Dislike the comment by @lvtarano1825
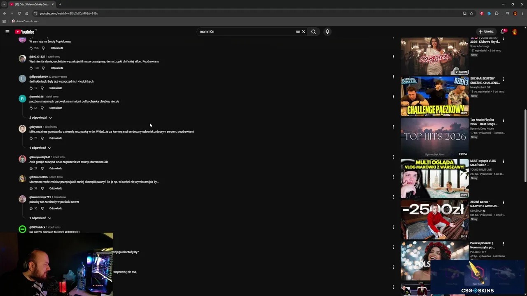 pos(42,188)
